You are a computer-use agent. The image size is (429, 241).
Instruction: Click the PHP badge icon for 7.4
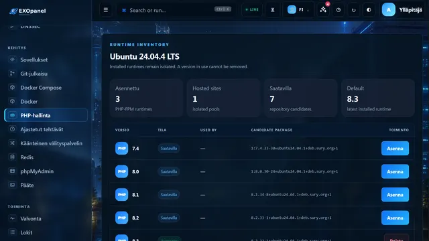point(122,149)
